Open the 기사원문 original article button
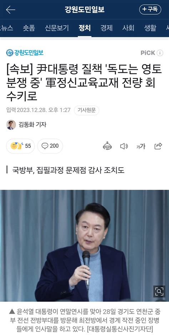 [86, 110]
